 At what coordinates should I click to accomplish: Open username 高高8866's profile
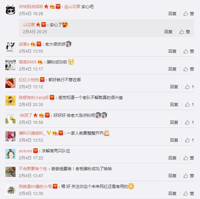tap(28, 62)
